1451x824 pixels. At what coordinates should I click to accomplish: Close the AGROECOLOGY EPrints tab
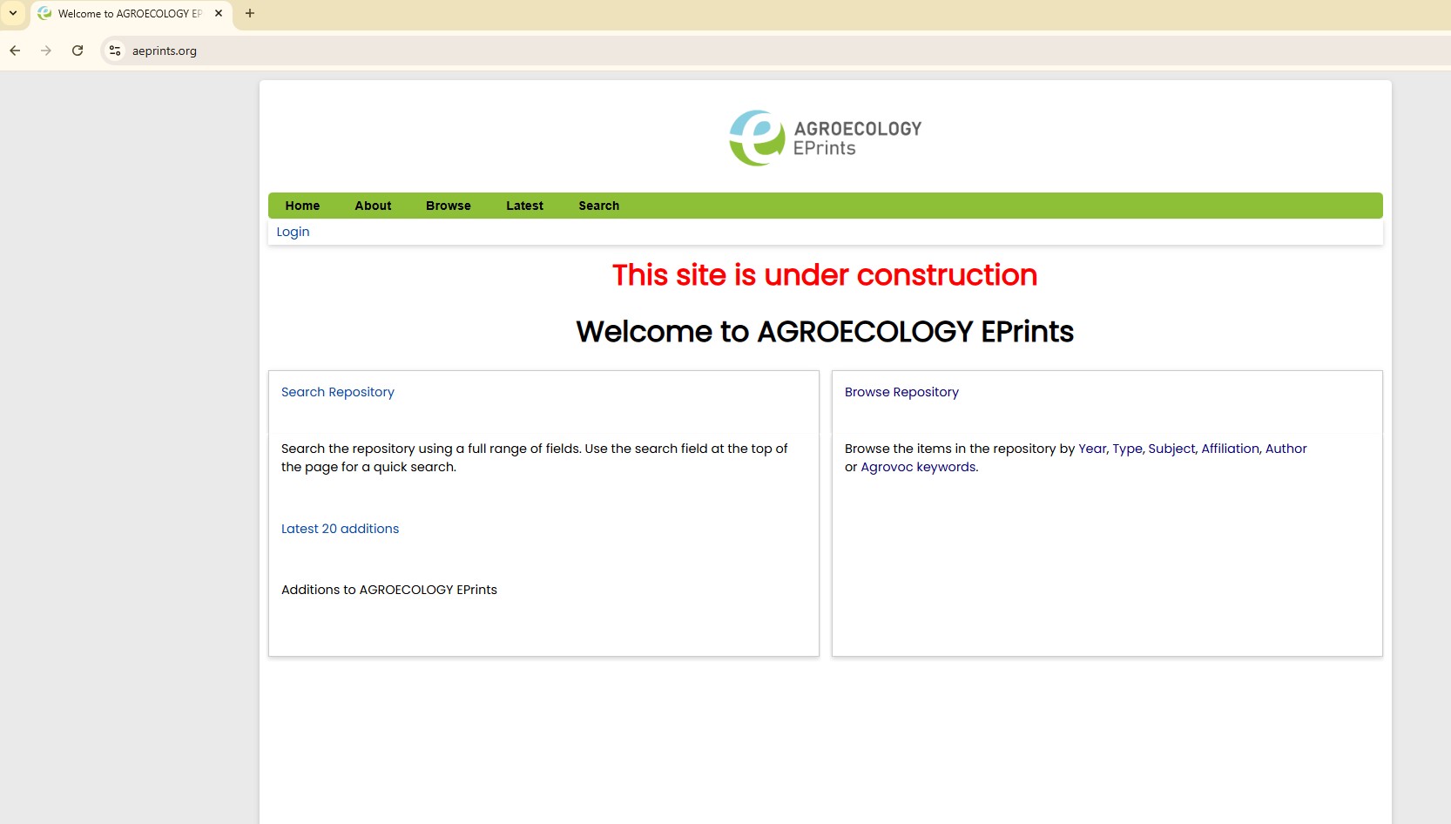219,13
